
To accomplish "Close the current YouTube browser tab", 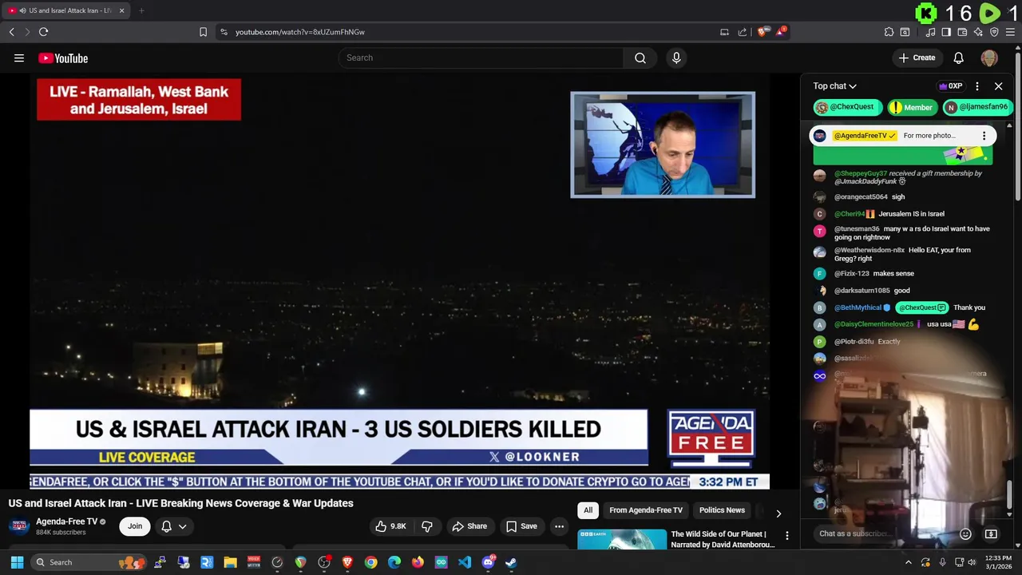I will 121,10.
